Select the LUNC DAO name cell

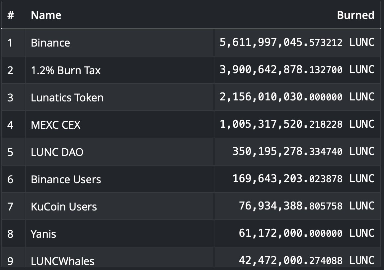pyautogui.click(x=57, y=152)
